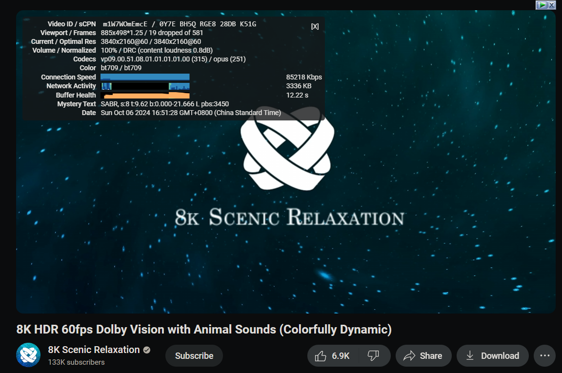
Task: Click the 12.22 s buffer value
Action: (x=297, y=95)
